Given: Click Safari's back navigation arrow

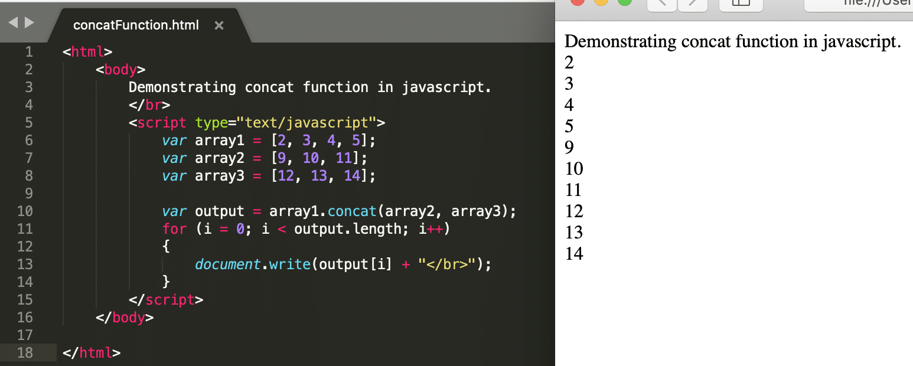Looking at the screenshot, I should 662,5.
